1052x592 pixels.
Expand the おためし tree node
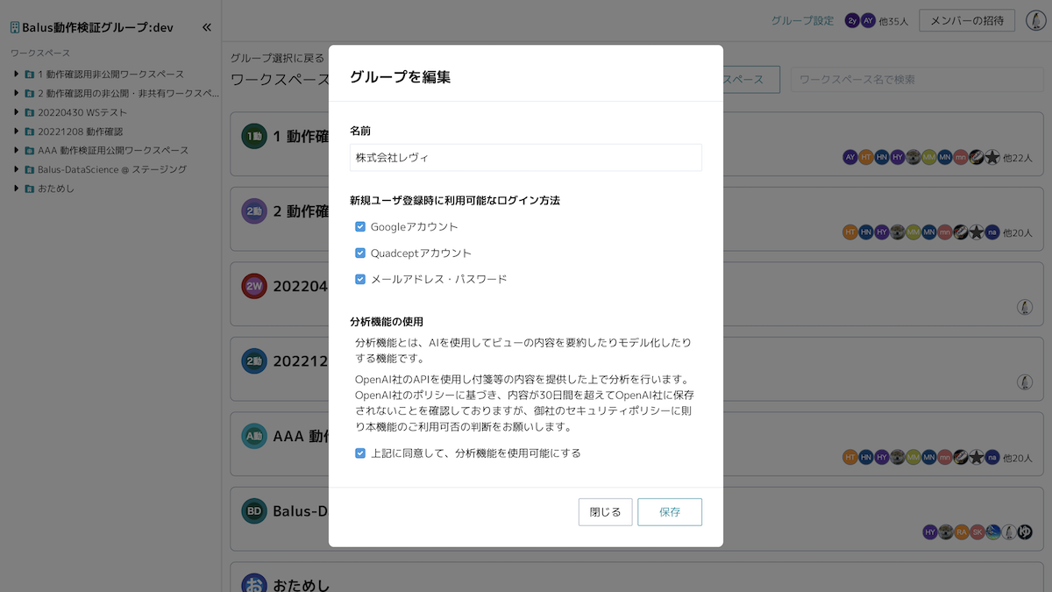(x=16, y=189)
